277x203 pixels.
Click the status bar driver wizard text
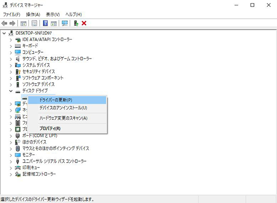pos(47,199)
